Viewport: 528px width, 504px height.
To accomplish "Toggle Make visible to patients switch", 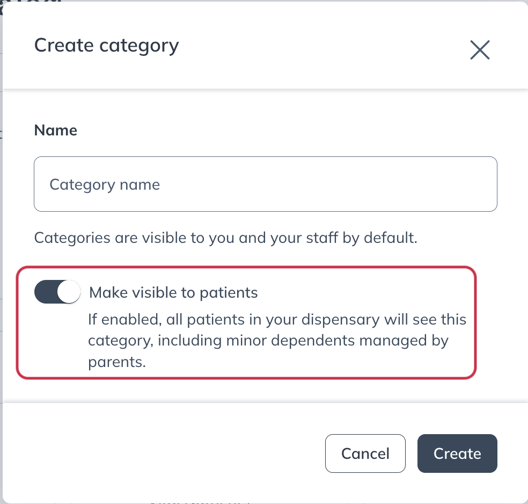I will pyautogui.click(x=57, y=292).
